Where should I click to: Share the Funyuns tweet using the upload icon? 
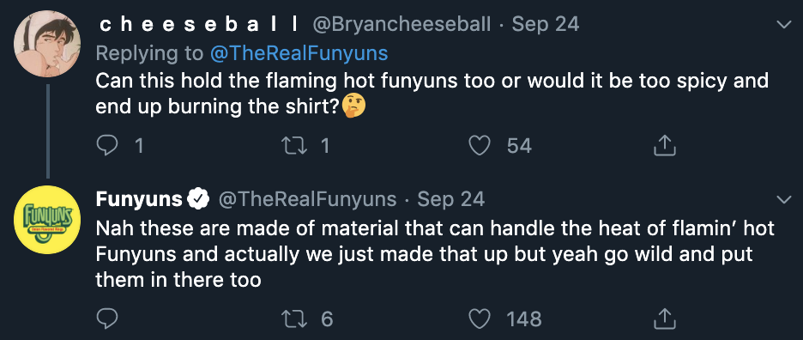tap(665, 318)
